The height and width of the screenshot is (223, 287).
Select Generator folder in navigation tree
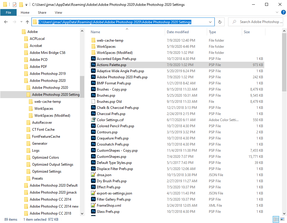pyautogui.click(x=40, y=144)
